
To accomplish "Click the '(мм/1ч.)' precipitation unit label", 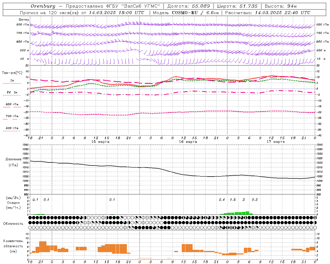I will [x=13, y=208].
